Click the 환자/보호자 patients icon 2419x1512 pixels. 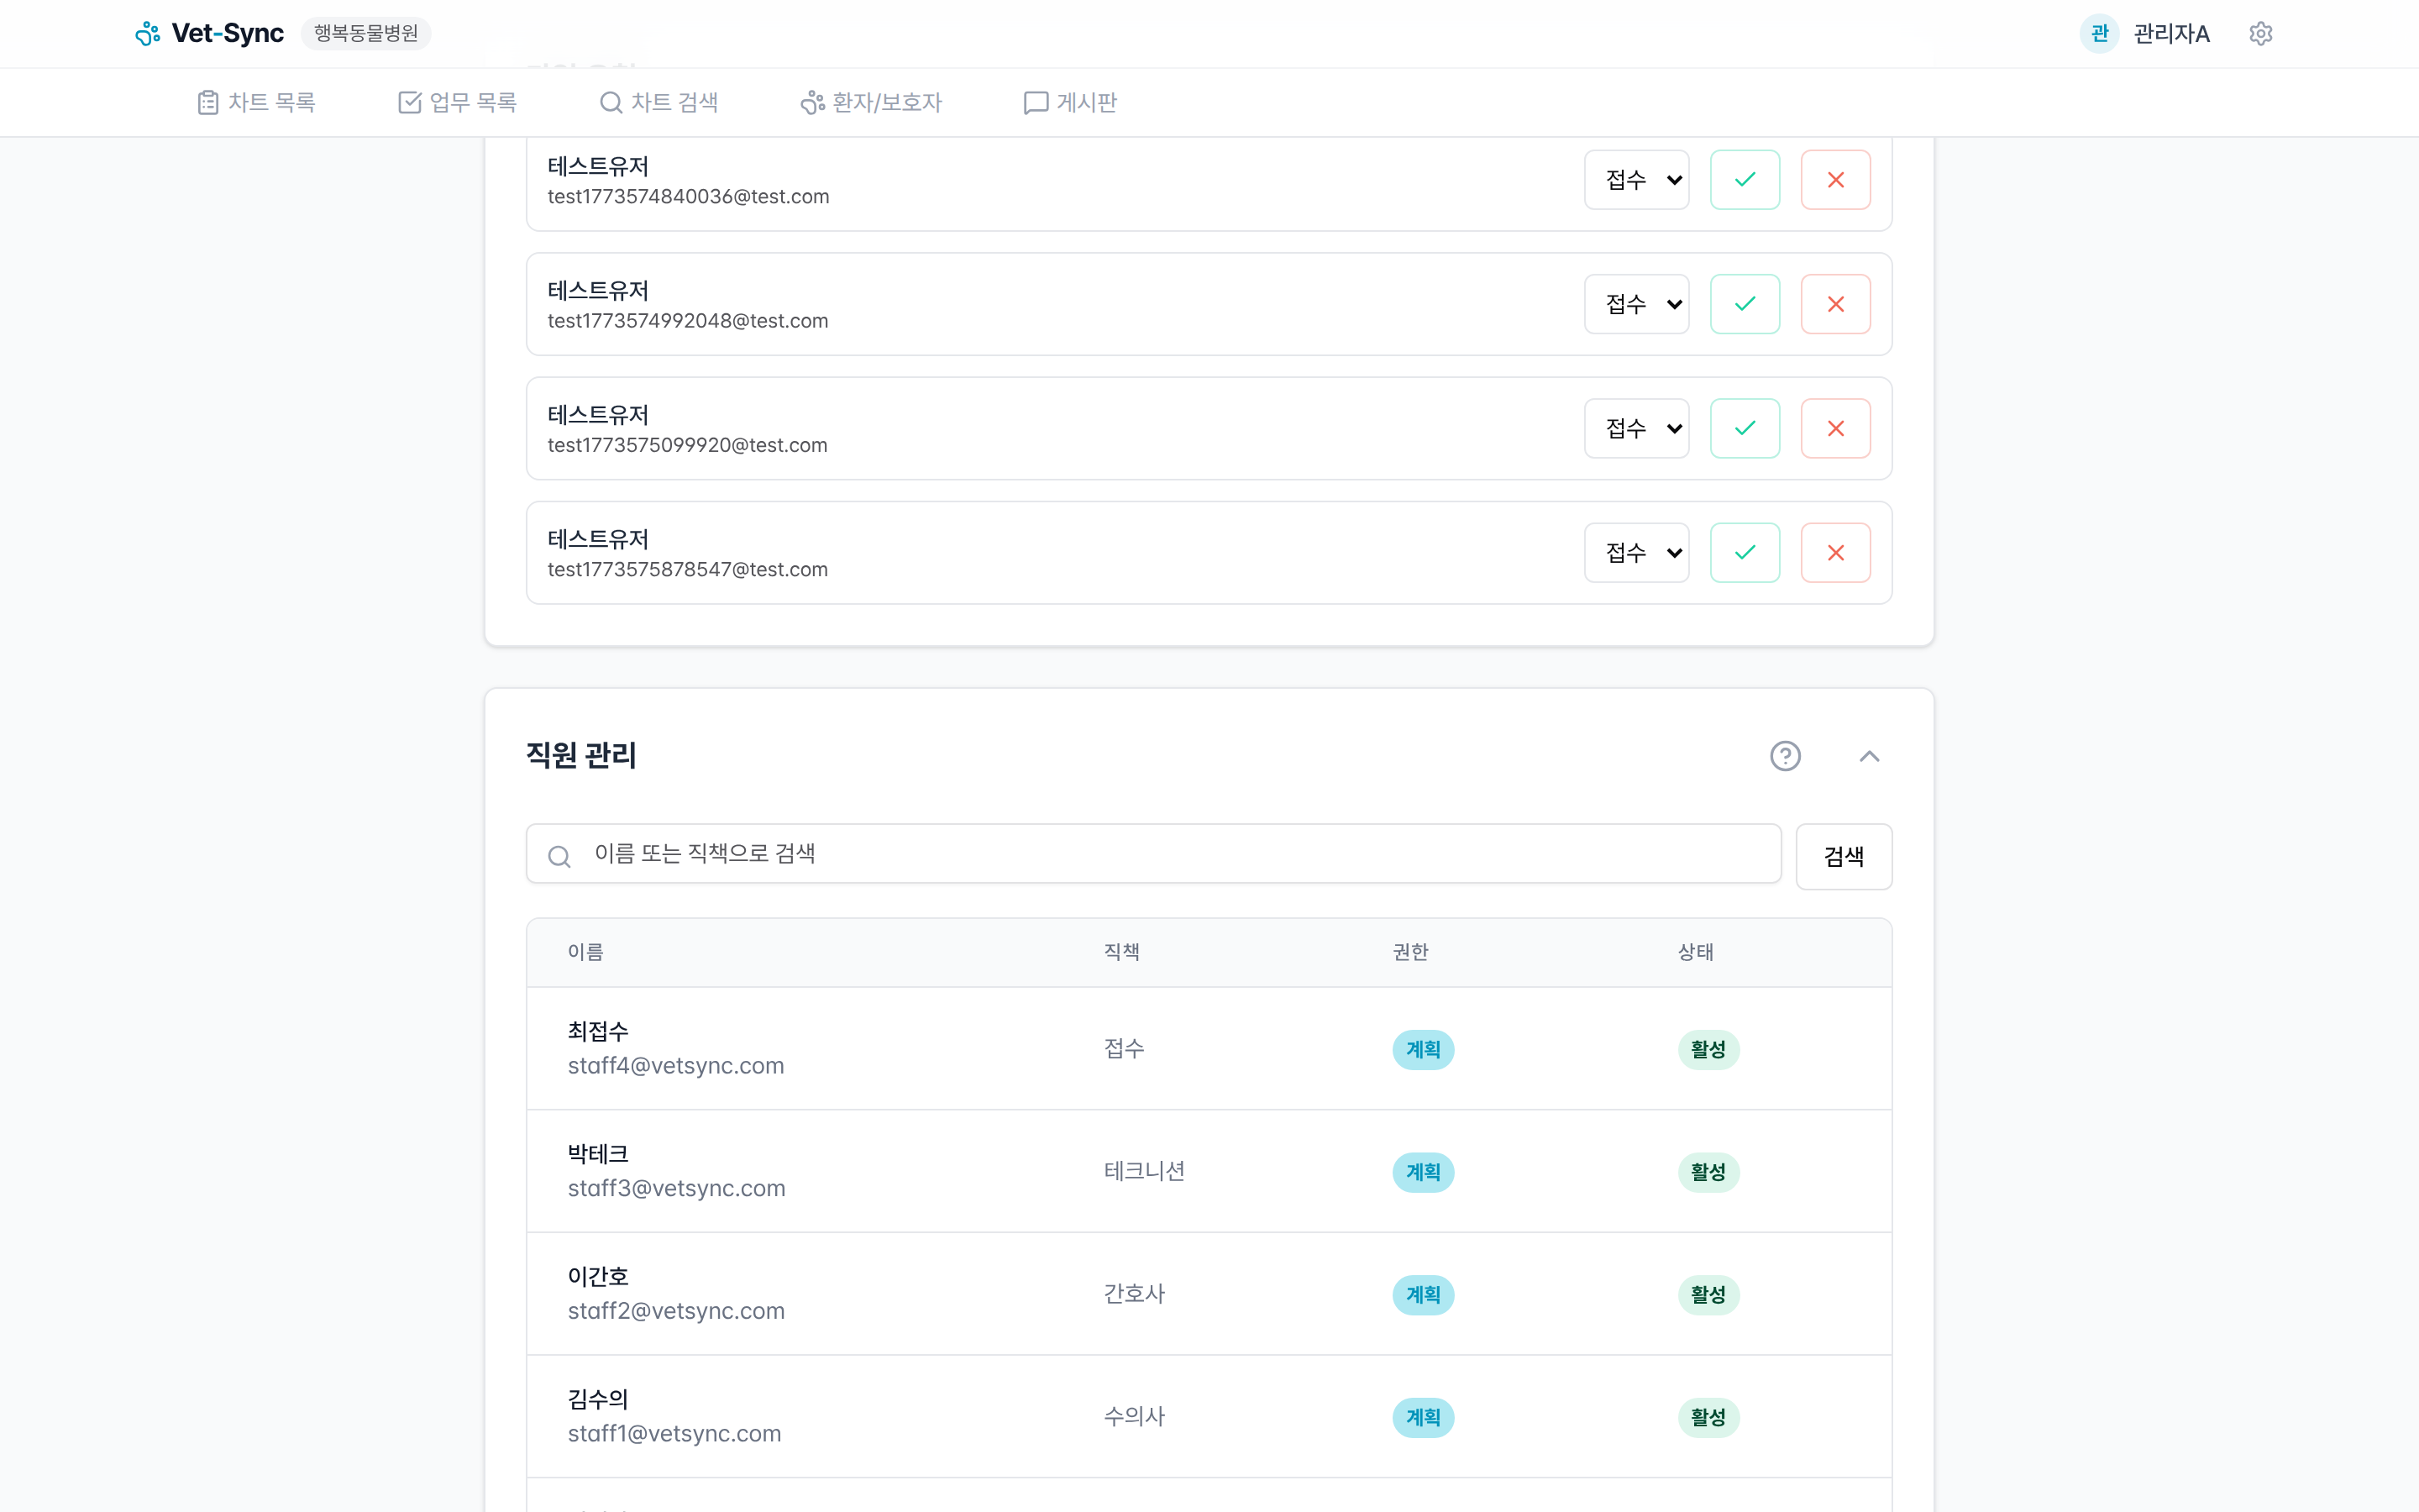tap(810, 101)
